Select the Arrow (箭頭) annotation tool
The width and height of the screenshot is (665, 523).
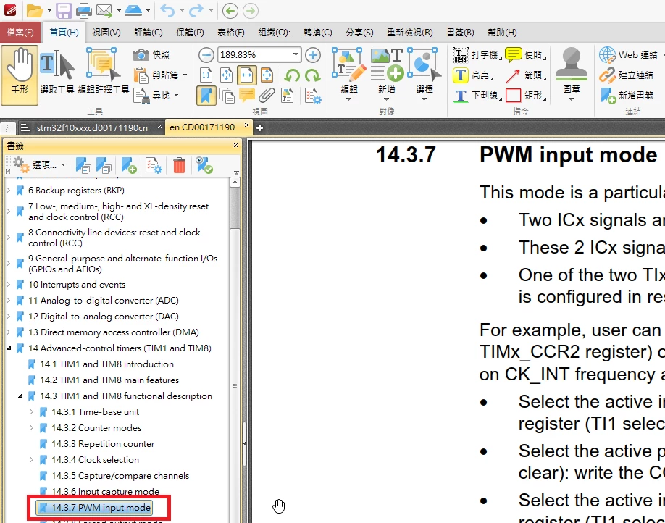(525, 75)
